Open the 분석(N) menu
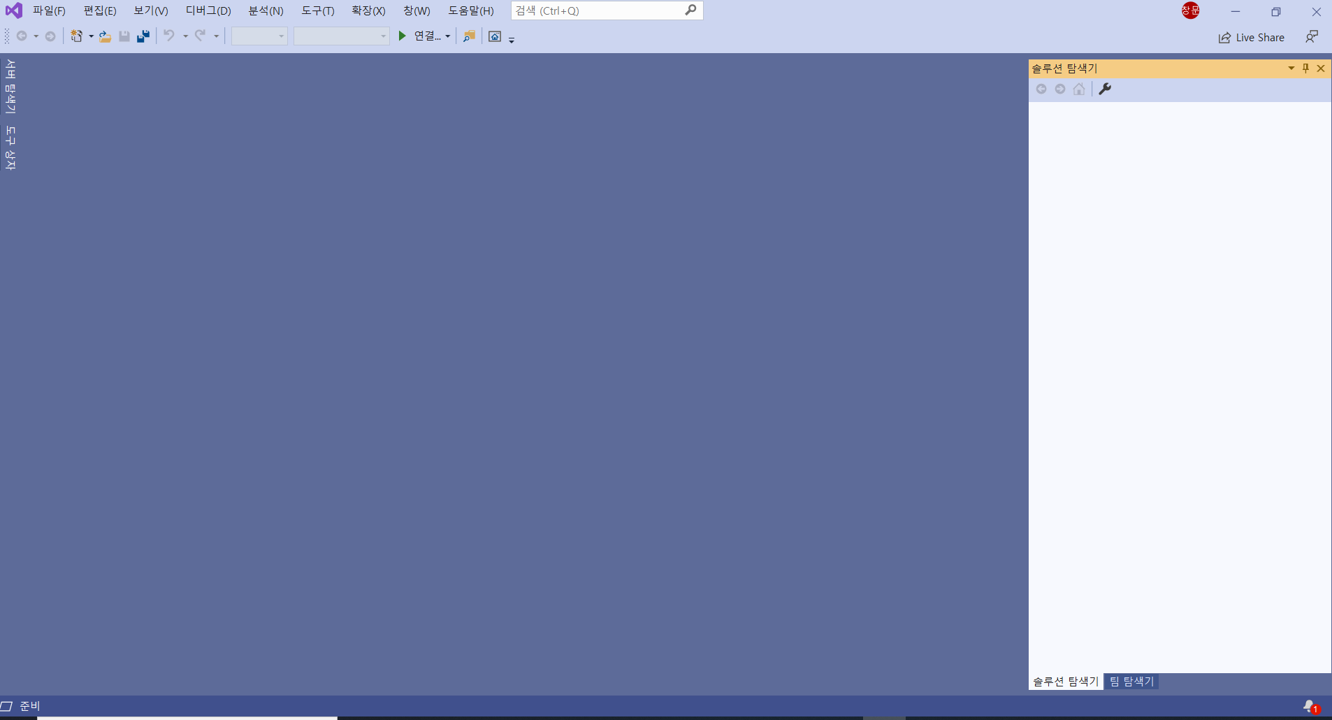This screenshot has height=720, width=1332. [x=266, y=10]
